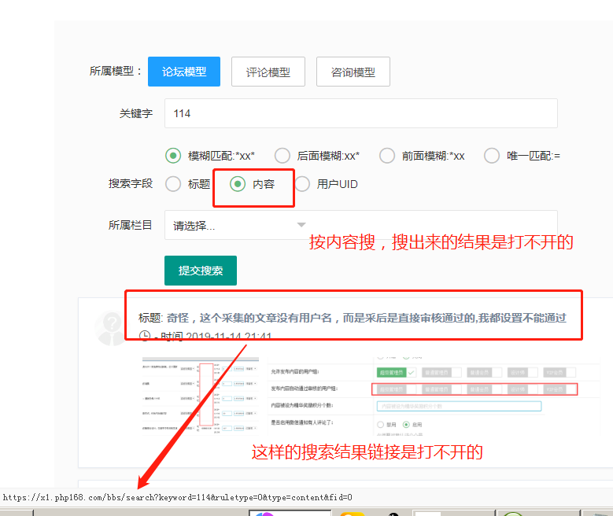The width and height of the screenshot is (613, 516).
Task: Click the 2019-11-14 21:41 post timestamp
Action: coord(228,337)
